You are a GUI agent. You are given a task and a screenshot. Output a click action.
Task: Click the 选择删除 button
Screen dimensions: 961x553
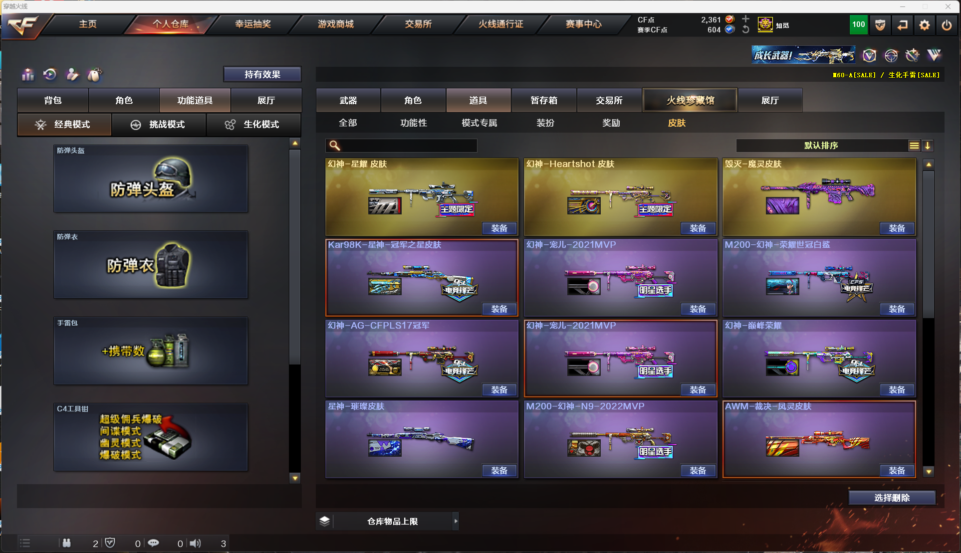click(892, 498)
